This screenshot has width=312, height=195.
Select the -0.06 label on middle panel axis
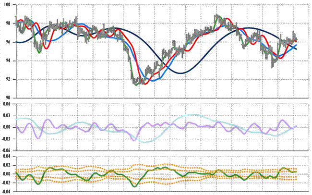tap(8, 150)
